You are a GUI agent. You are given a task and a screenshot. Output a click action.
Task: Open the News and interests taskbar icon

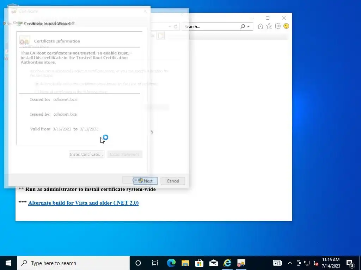tap(277, 263)
